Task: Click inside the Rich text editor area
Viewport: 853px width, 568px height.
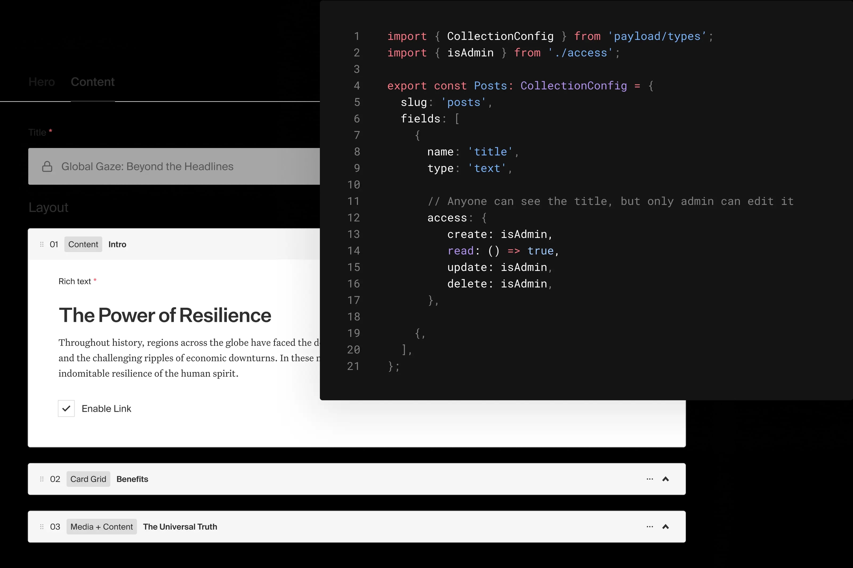Action: [163, 359]
